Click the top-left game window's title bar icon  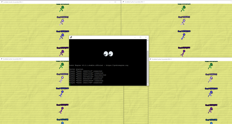pyautogui.click(x=1, y=2)
